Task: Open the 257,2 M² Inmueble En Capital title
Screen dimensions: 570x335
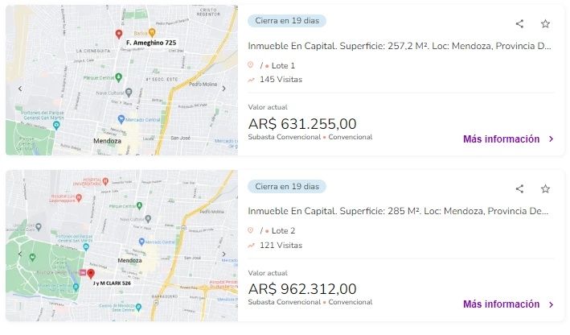Action: (400, 46)
